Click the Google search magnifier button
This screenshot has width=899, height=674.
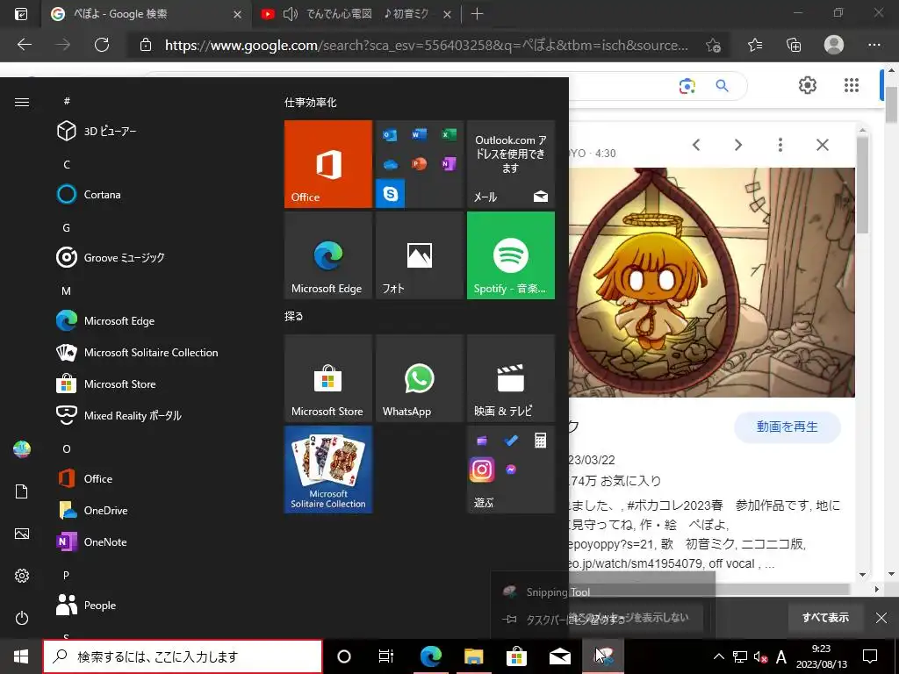pyautogui.click(x=722, y=86)
